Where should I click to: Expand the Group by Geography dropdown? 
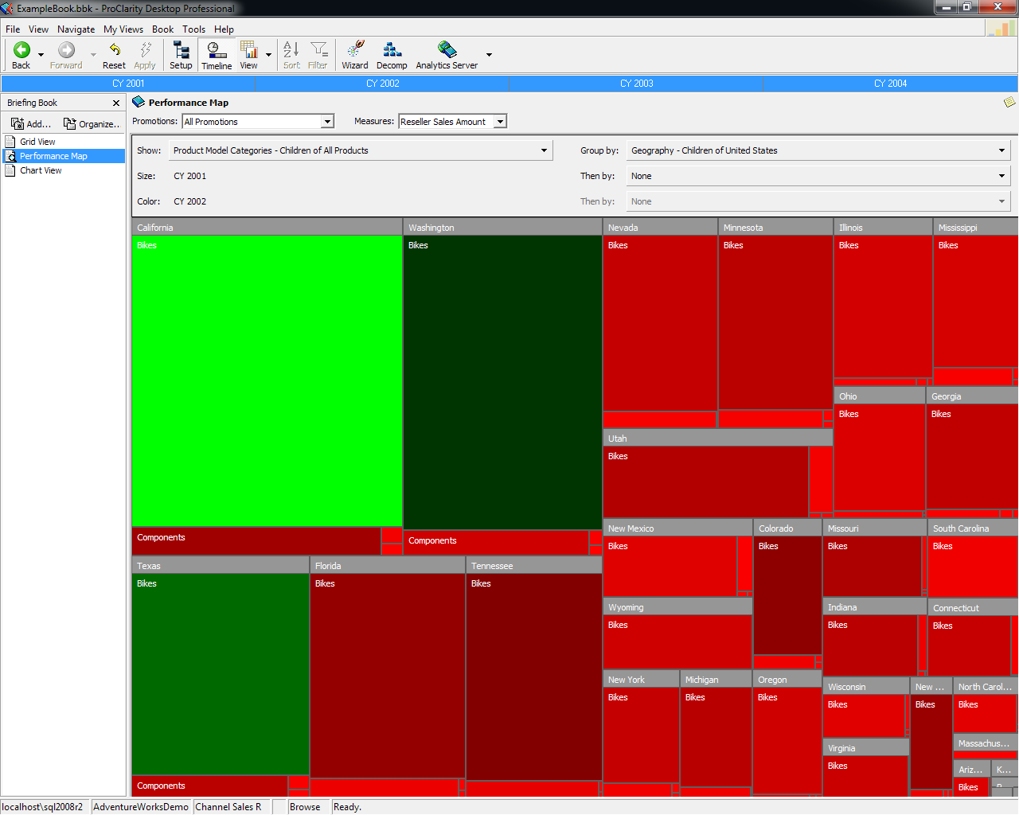[1001, 150]
